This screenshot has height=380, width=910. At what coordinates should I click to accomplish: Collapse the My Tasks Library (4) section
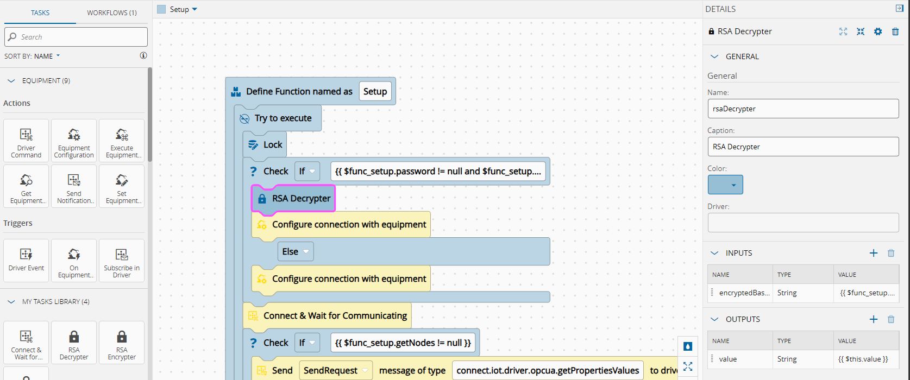tap(11, 301)
